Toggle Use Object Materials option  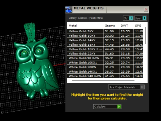point(126,87)
